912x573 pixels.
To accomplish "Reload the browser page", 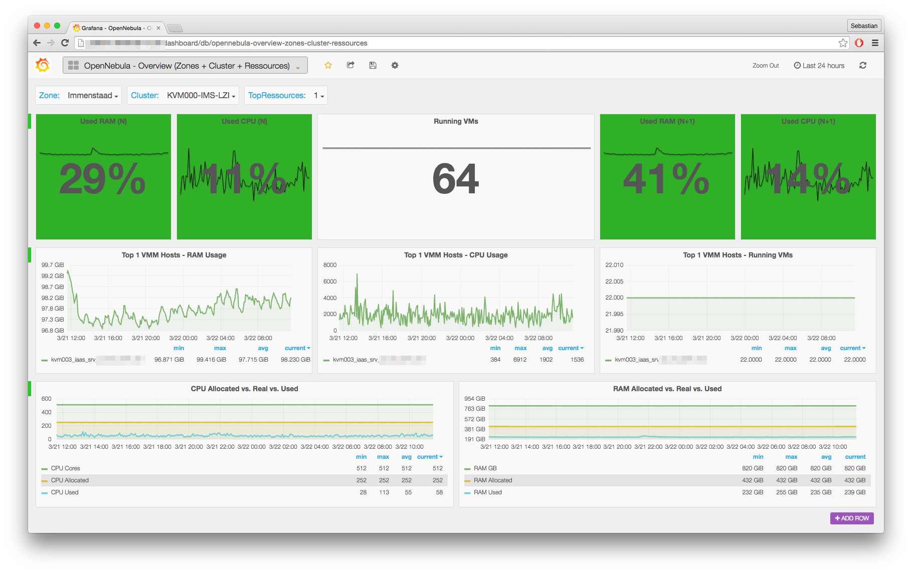I will pyautogui.click(x=65, y=43).
